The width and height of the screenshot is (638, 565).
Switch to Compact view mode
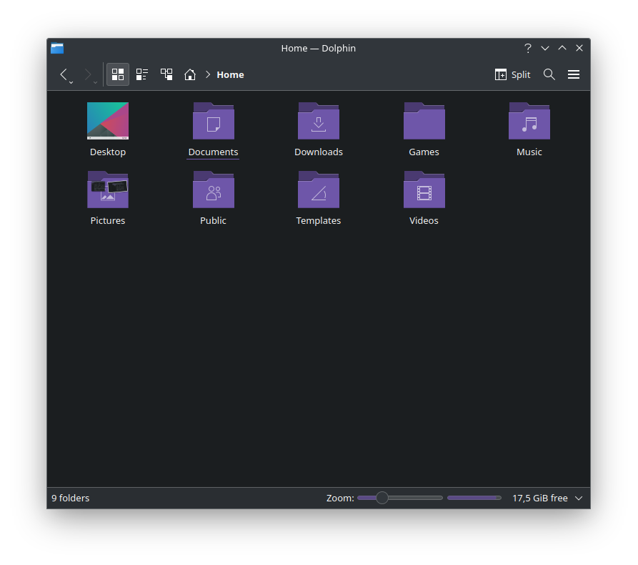coord(142,74)
